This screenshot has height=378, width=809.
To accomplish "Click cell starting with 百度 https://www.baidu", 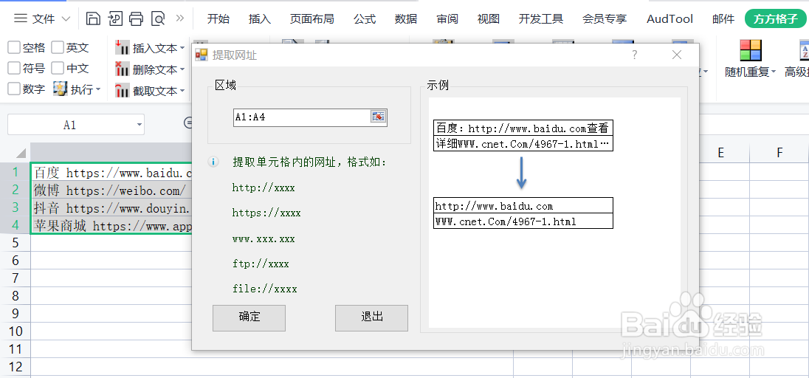I will [111, 172].
